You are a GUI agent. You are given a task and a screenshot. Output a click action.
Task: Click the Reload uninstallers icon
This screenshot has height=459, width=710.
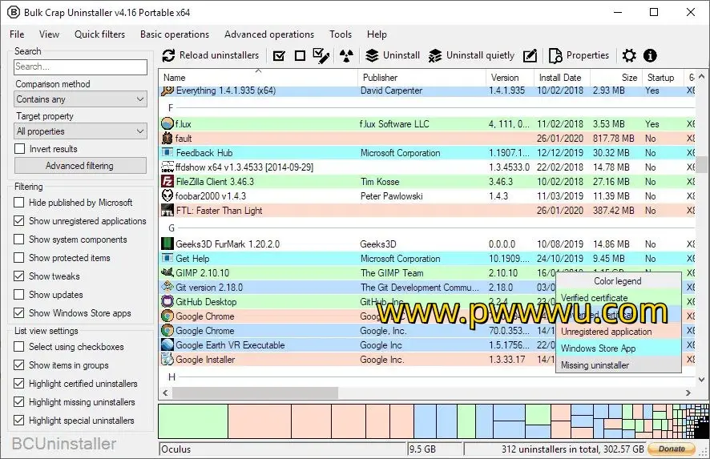pyautogui.click(x=168, y=55)
